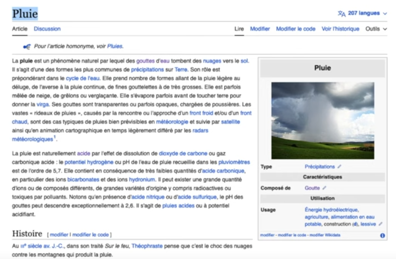Click the pencil icon after lessive
The width and height of the screenshot is (396, 259).
(x=380, y=224)
